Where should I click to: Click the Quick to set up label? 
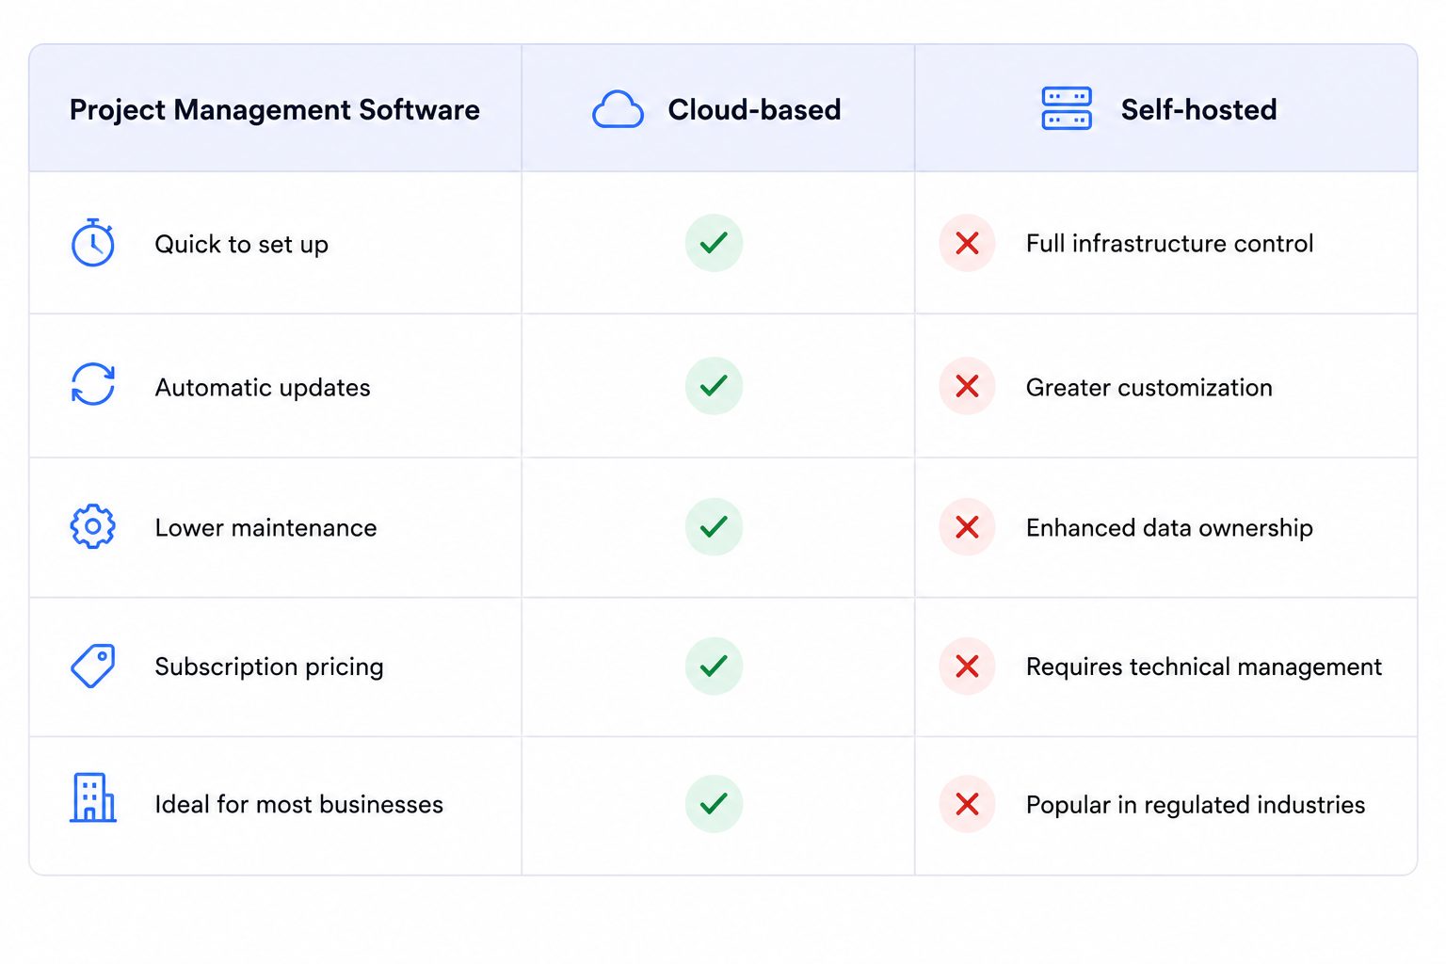tap(241, 245)
